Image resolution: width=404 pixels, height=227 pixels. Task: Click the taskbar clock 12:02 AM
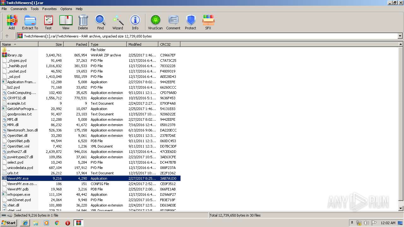click(x=388, y=223)
